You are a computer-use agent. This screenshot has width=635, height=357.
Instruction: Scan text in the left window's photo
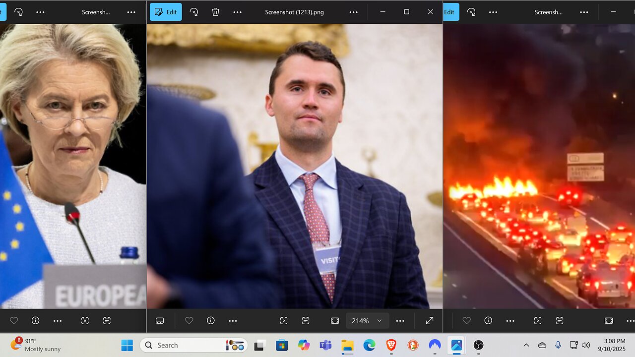tap(107, 321)
